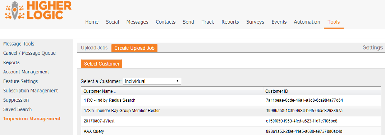Viewport: 385px width, 135px height.
Task: Open the Select Customer tab
Action: point(102,64)
